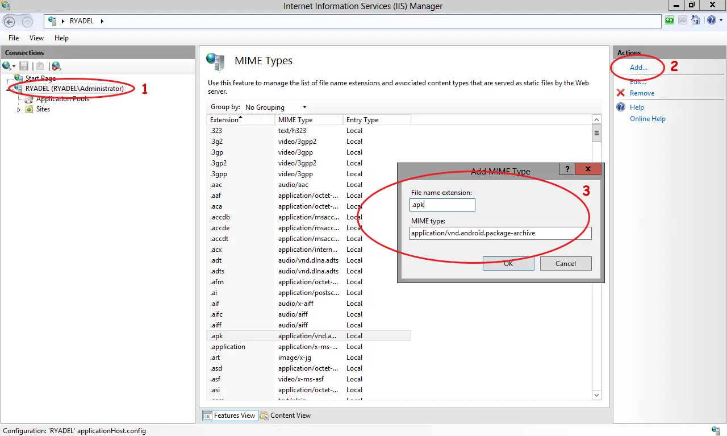Open the View menu

click(x=36, y=38)
